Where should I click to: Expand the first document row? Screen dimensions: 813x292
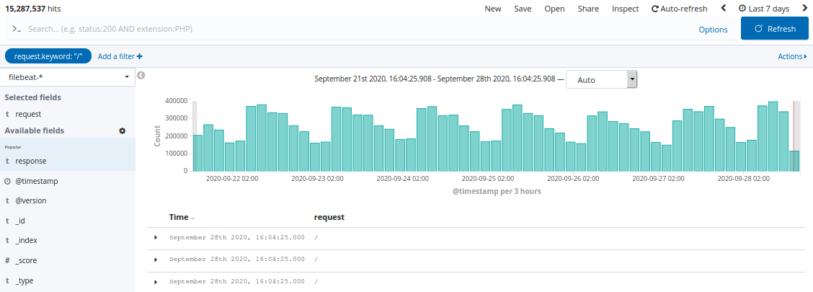point(156,237)
